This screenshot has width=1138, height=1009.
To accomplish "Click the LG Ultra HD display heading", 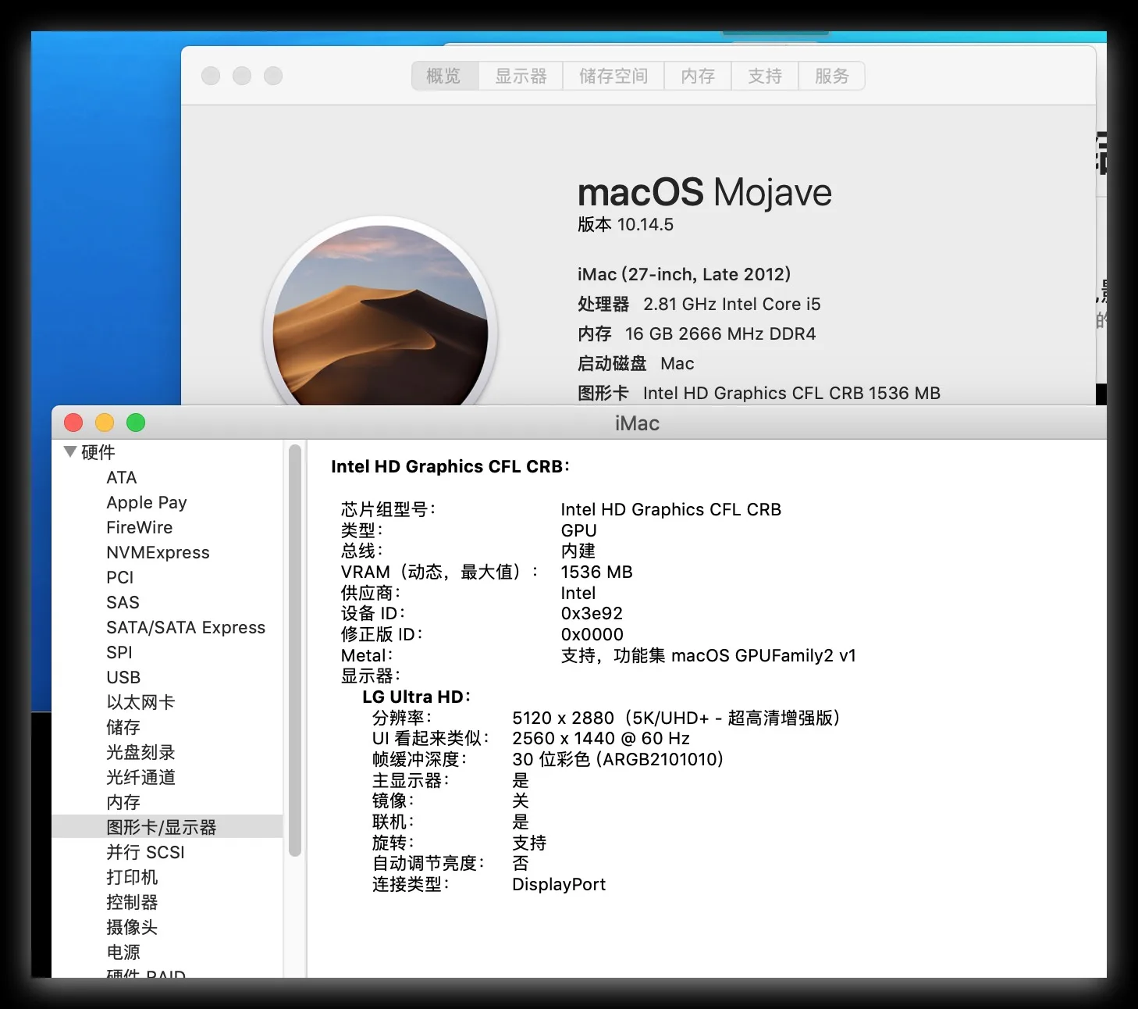I will click(417, 697).
